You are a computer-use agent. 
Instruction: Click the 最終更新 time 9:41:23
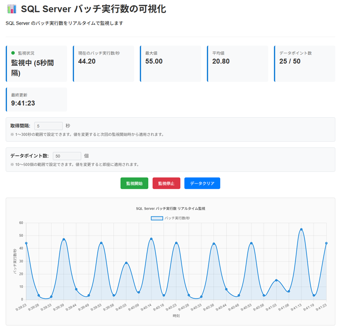23,103
